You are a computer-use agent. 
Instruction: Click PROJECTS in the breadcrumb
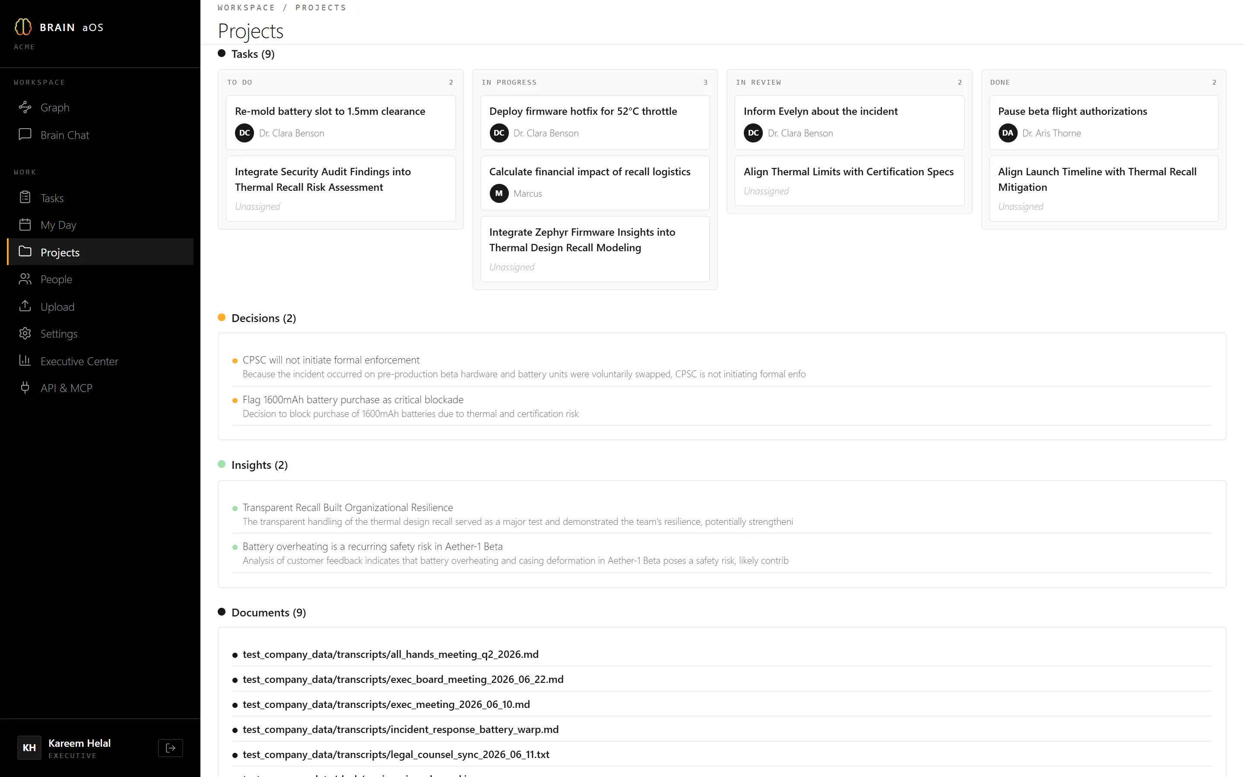point(321,8)
